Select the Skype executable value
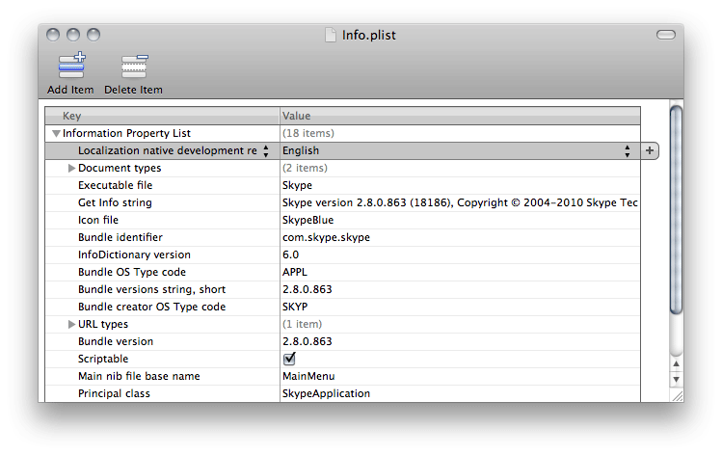 tap(297, 185)
